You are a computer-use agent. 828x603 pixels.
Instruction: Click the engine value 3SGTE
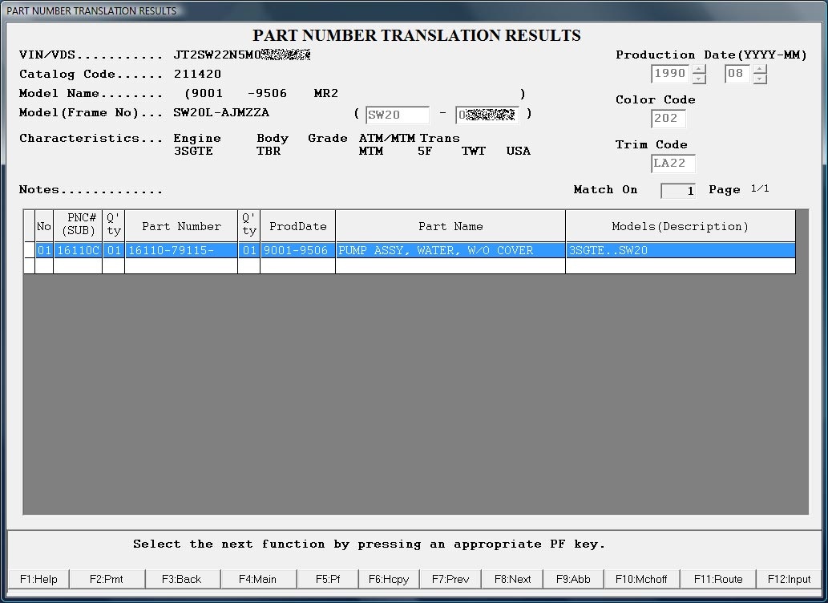193,151
